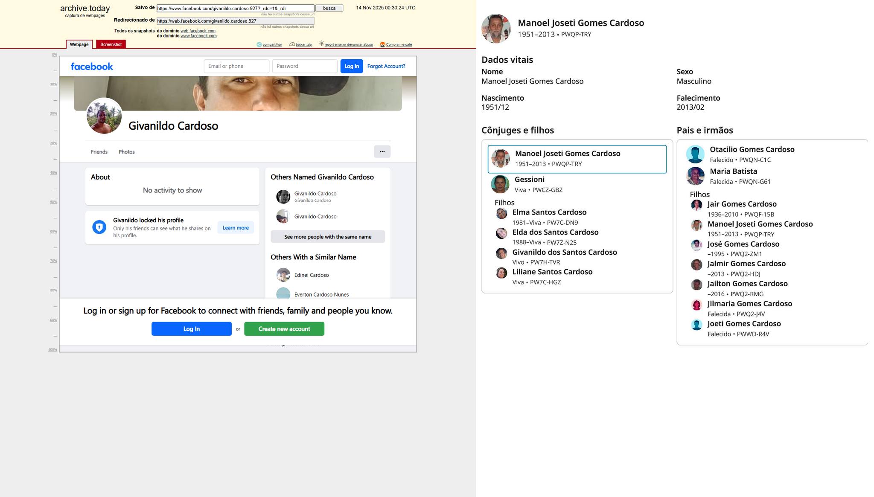Click the lightbulb report abuse icon
Image resolution: width=874 pixels, height=497 pixels.
[321, 44]
